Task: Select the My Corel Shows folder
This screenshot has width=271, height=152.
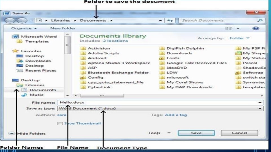Action: (185, 82)
